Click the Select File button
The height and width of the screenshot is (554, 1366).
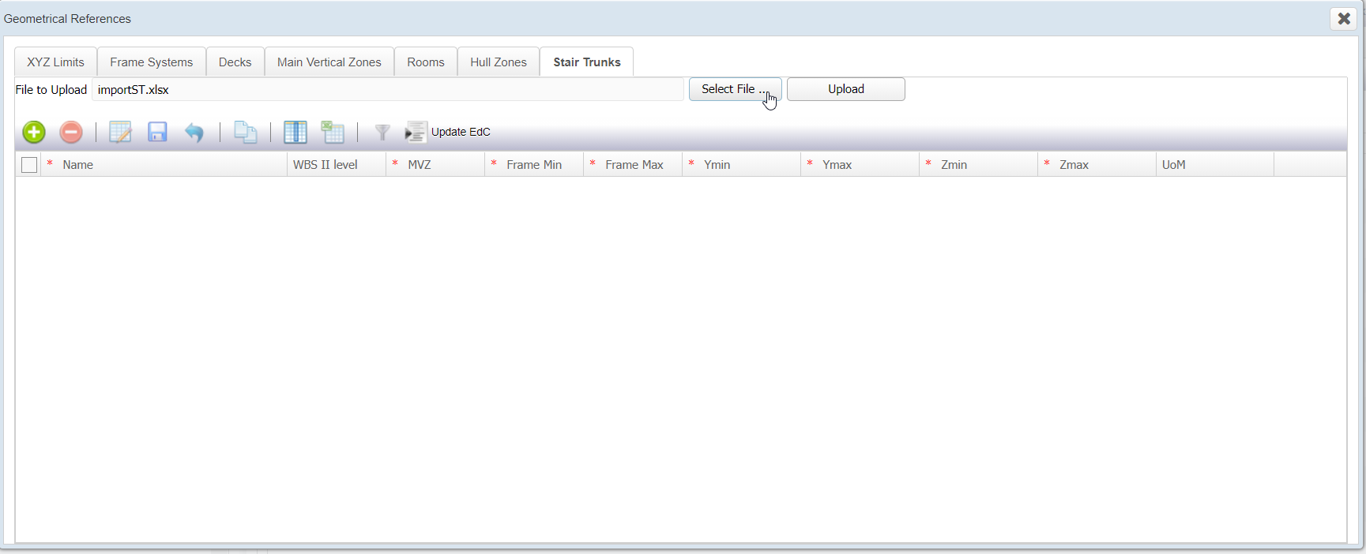735,89
